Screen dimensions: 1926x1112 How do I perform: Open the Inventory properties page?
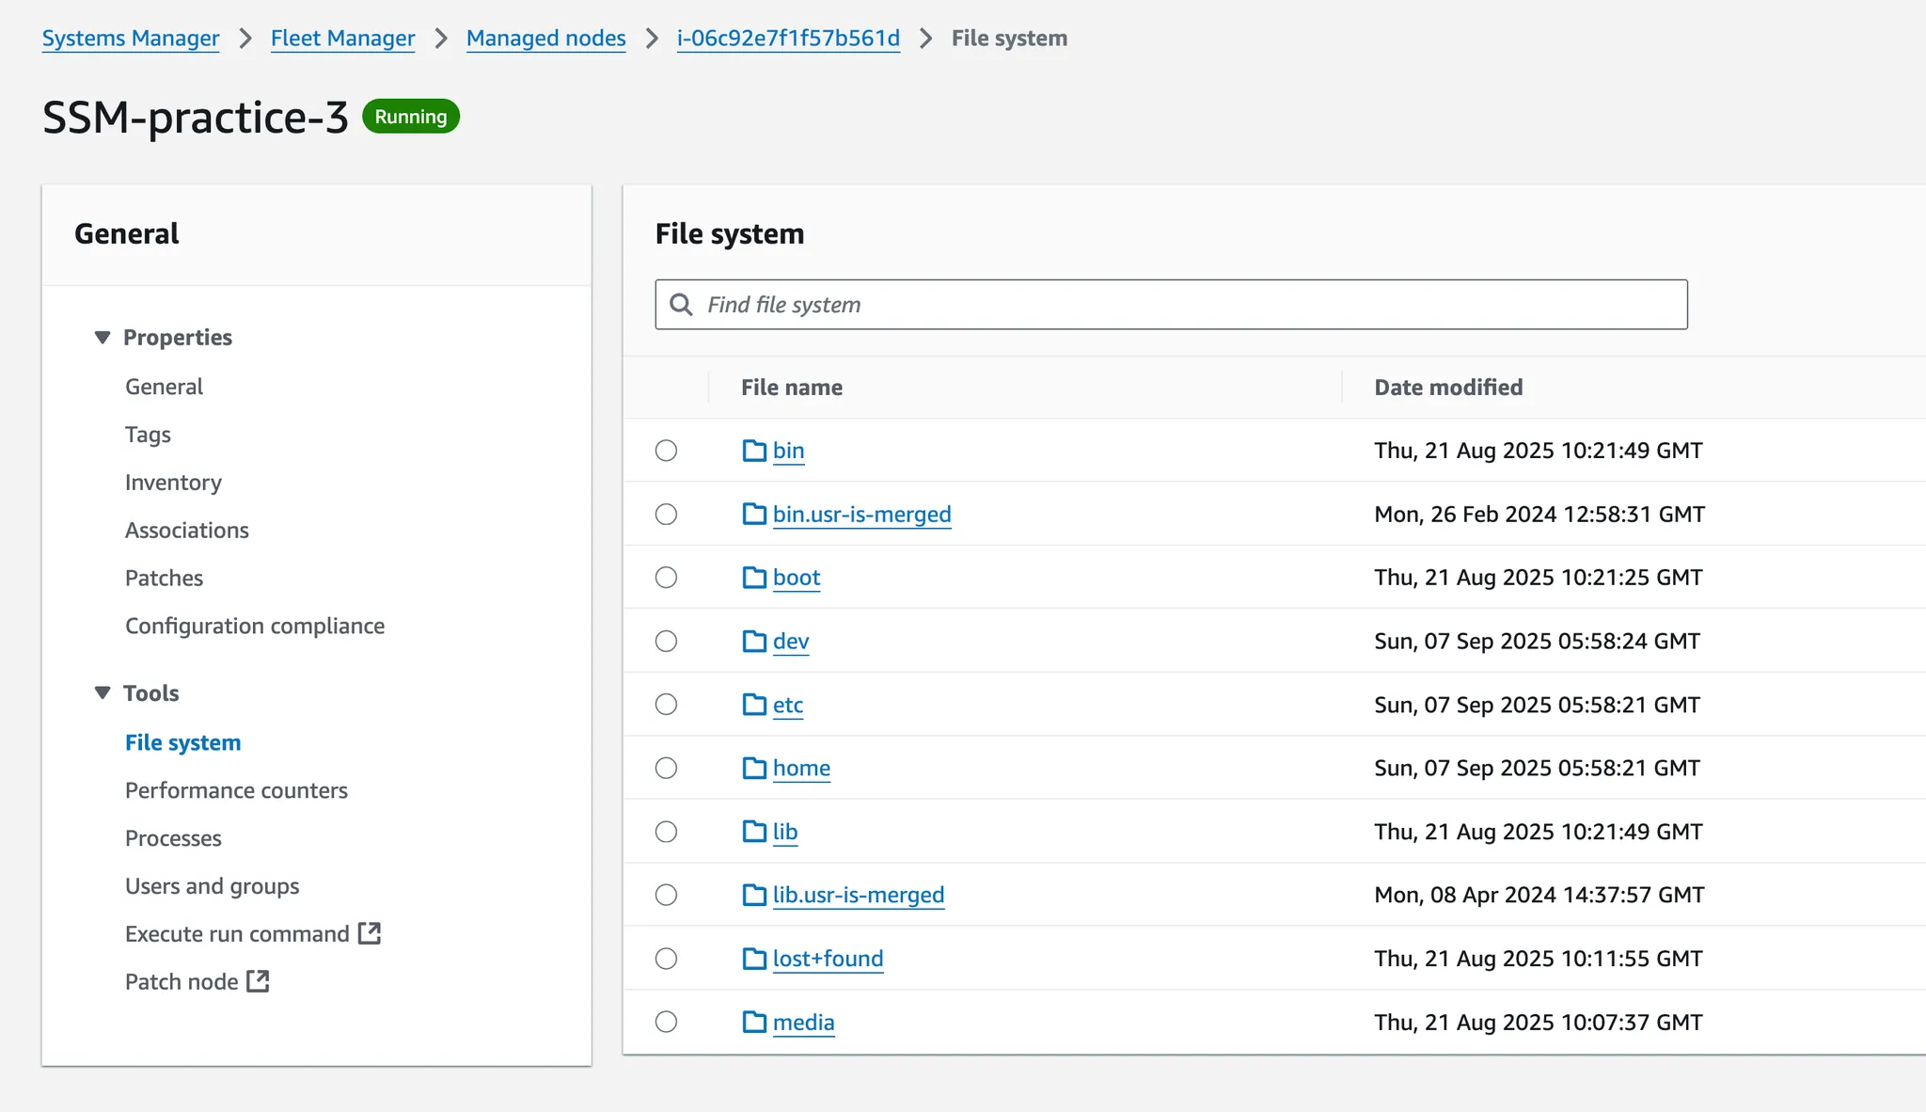click(173, 483)
